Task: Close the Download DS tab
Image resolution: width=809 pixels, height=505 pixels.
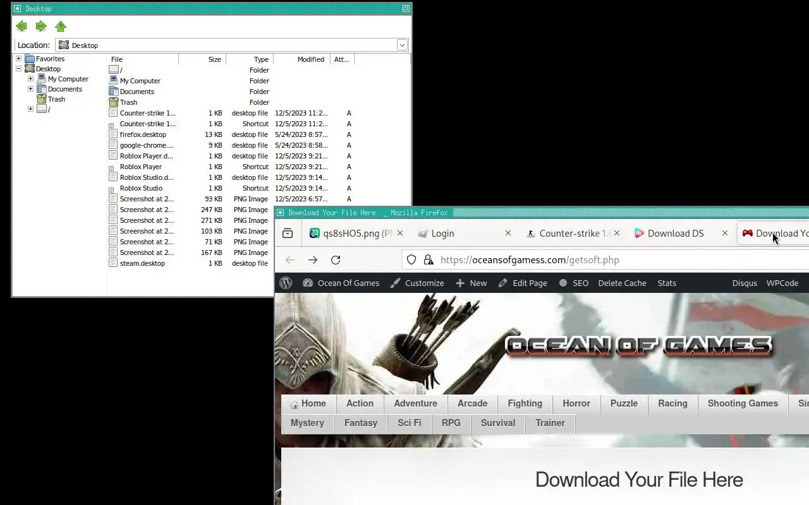Action: pos(725,233)
